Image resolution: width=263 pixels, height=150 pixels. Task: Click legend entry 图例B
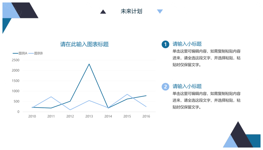pos(36,53)
